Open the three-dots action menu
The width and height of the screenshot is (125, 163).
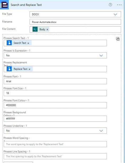(119, 5)
